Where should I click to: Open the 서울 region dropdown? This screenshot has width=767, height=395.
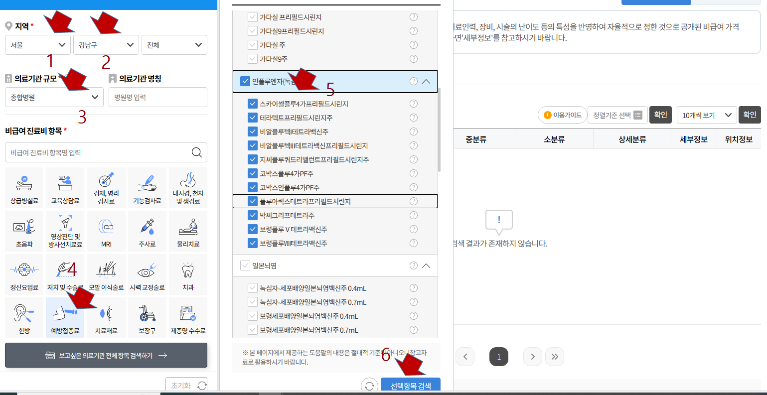[37, 45]
